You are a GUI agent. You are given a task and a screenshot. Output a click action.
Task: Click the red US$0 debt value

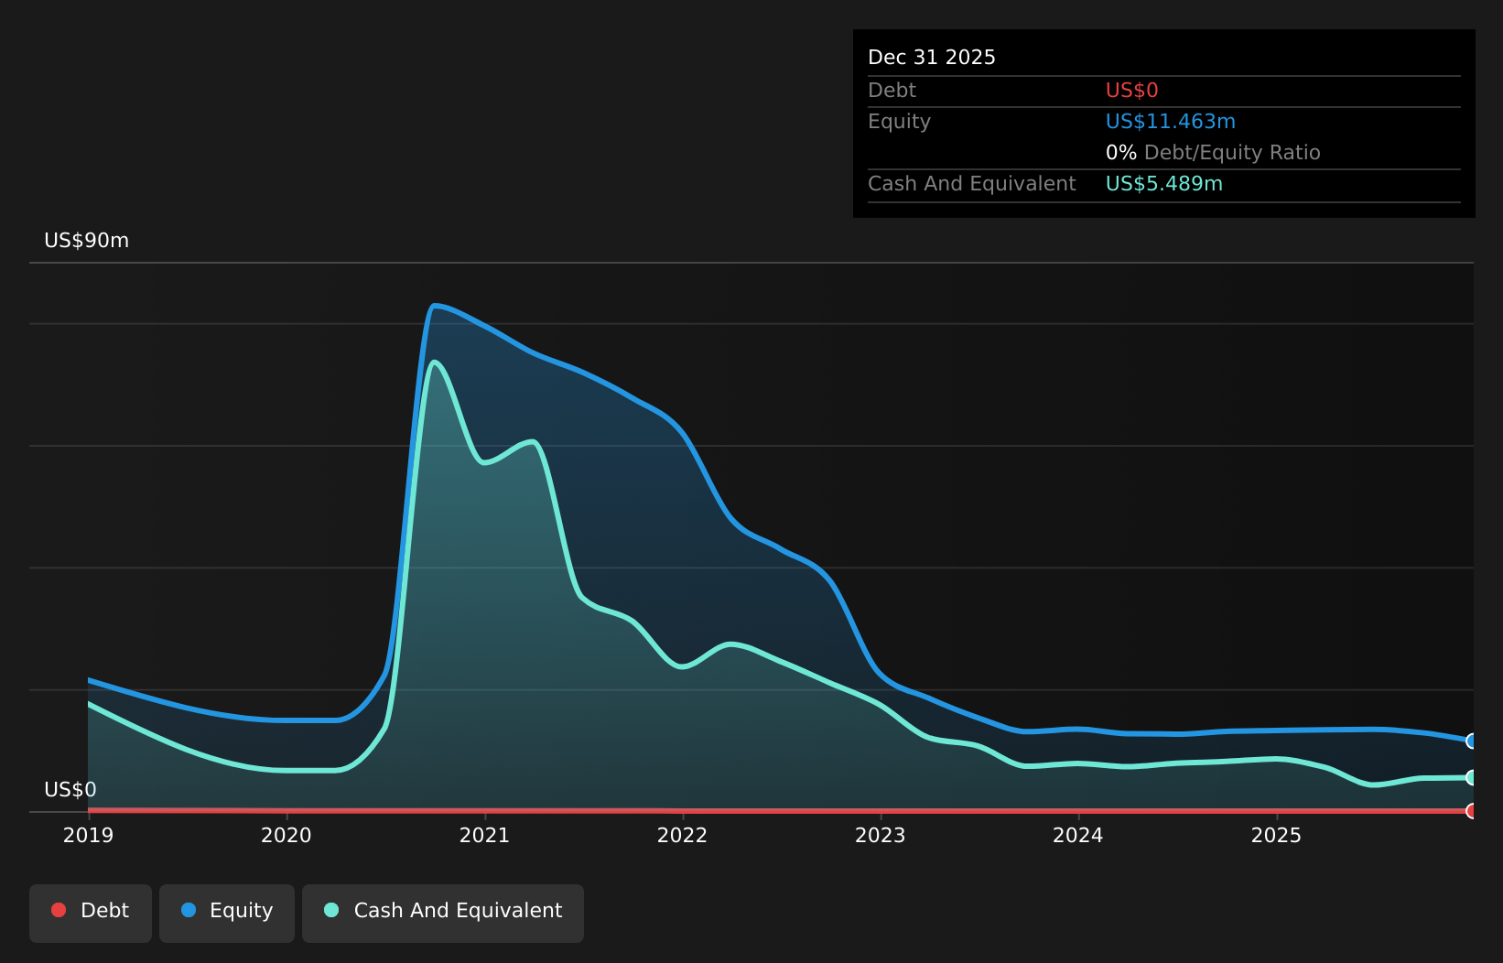1132,91
